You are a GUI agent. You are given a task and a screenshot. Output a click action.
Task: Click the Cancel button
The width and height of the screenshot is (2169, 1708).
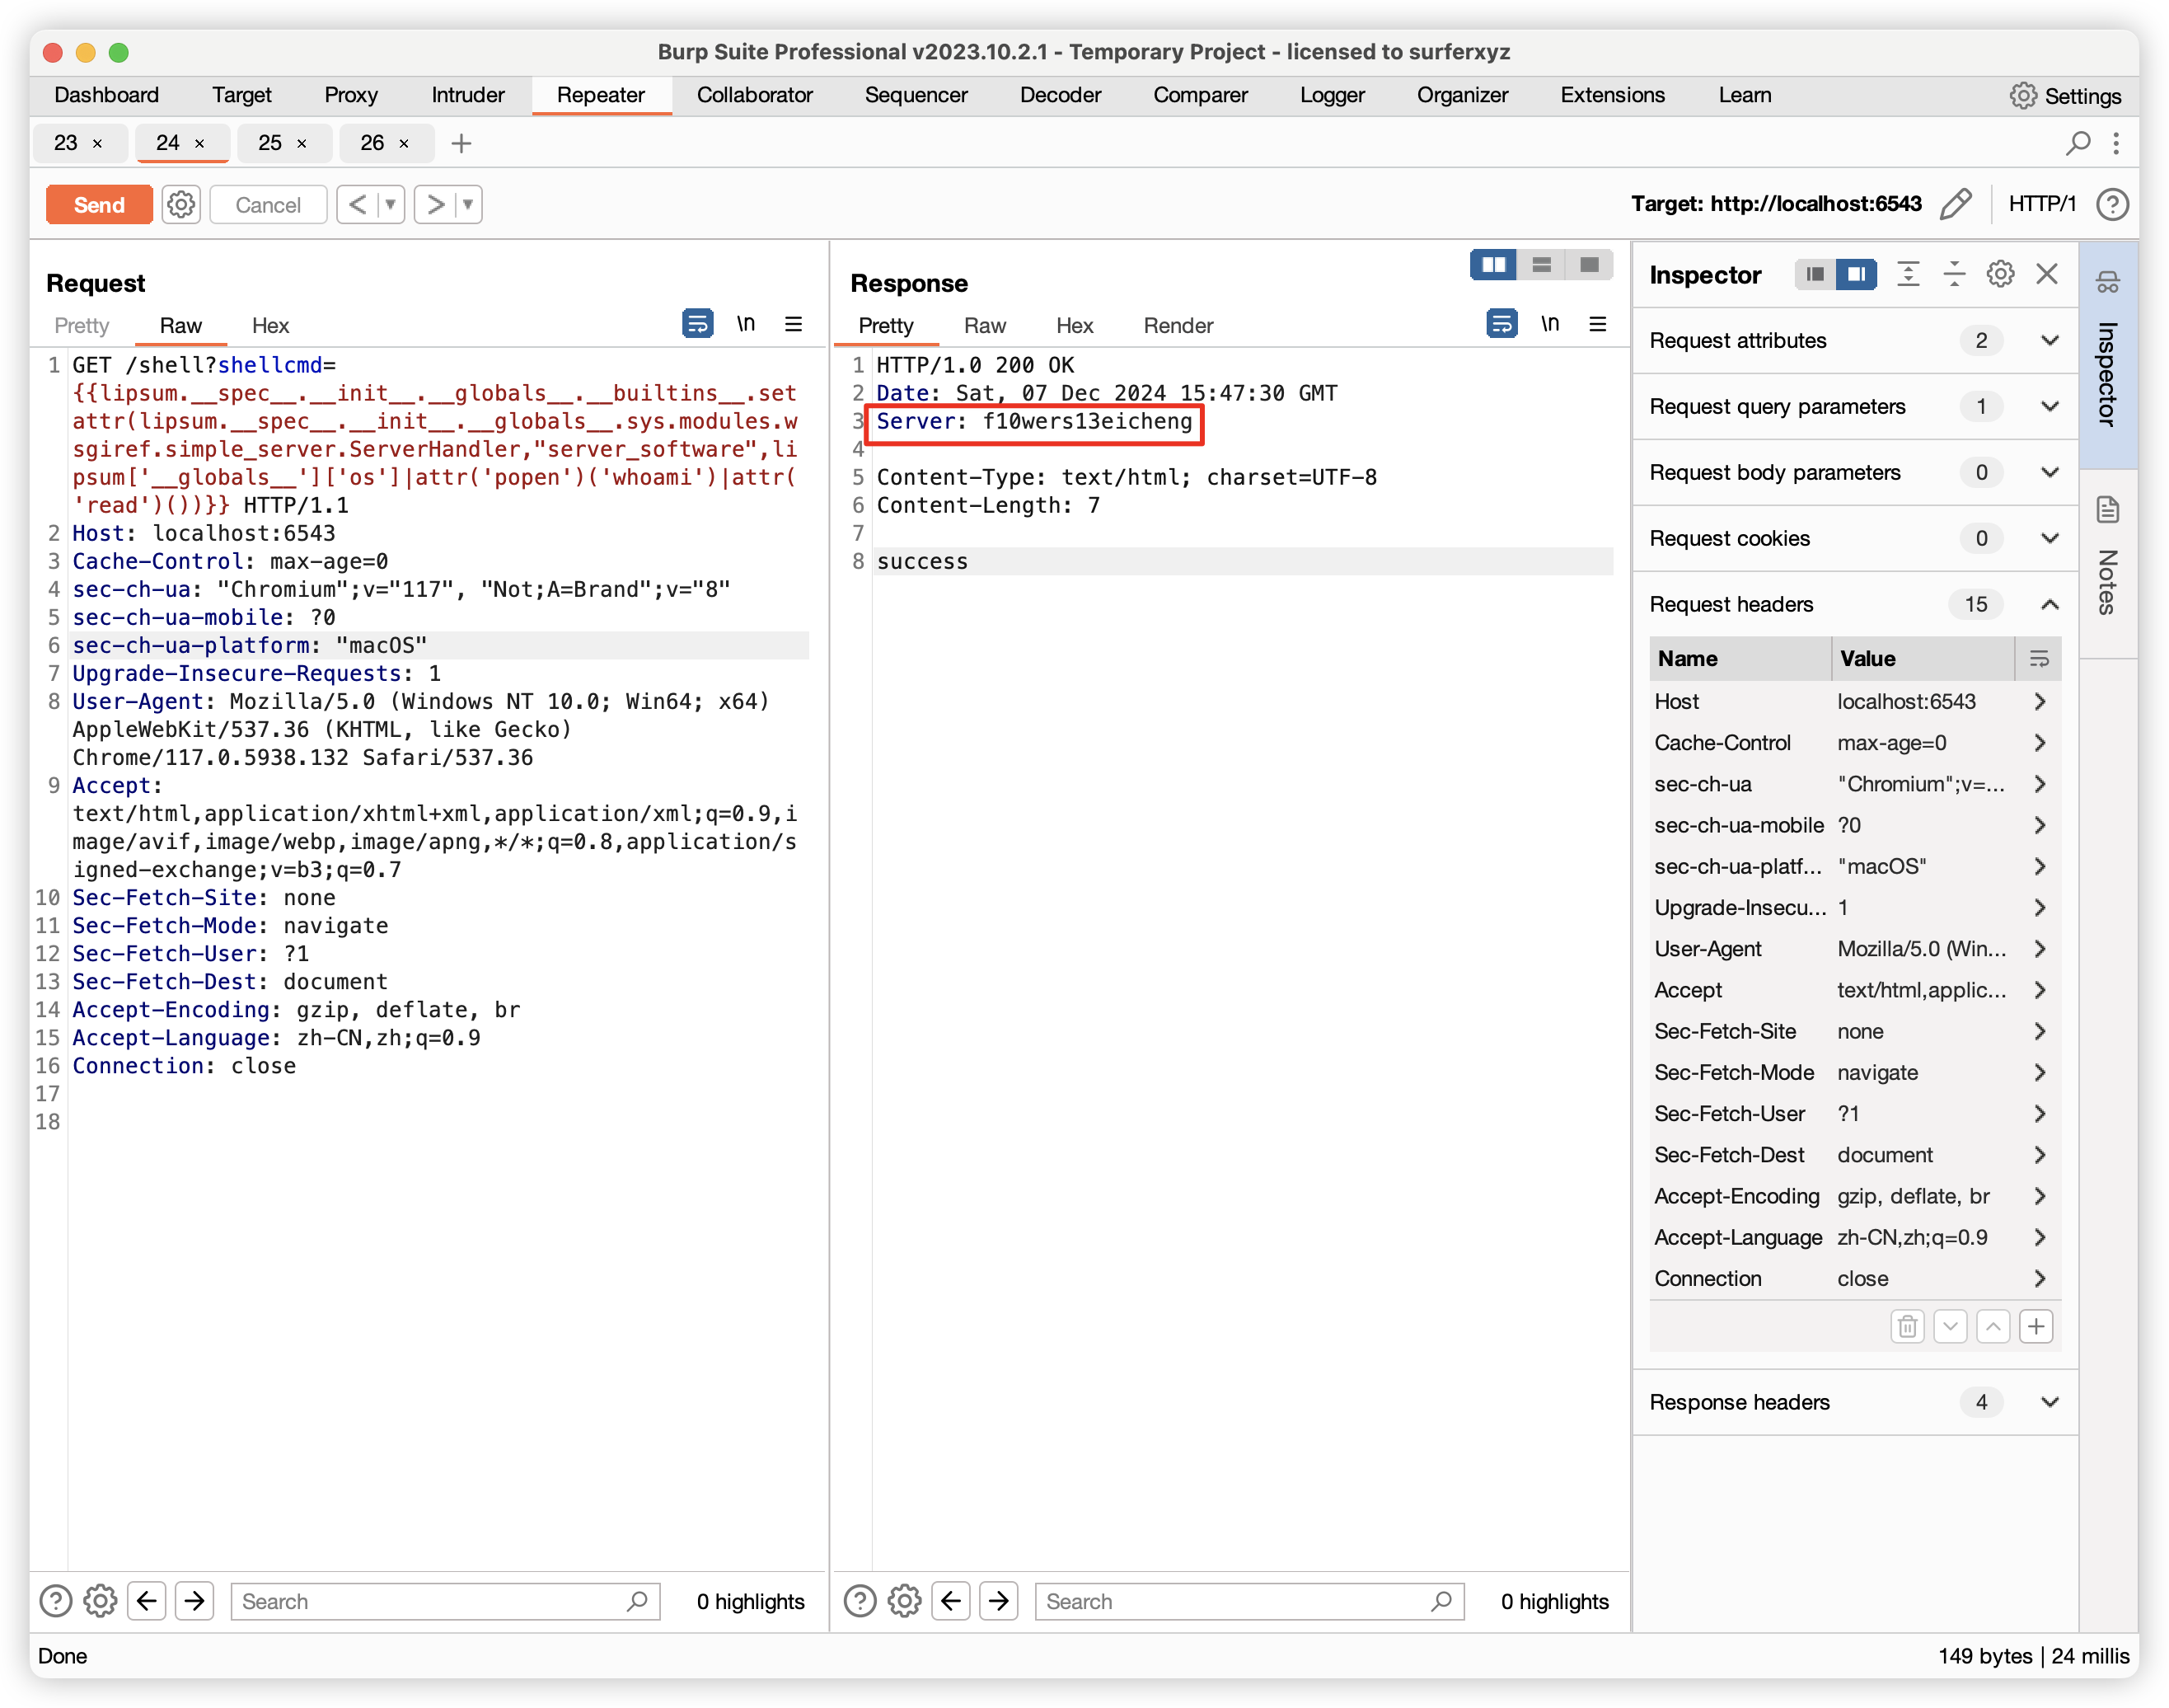(x=268, y=205)
